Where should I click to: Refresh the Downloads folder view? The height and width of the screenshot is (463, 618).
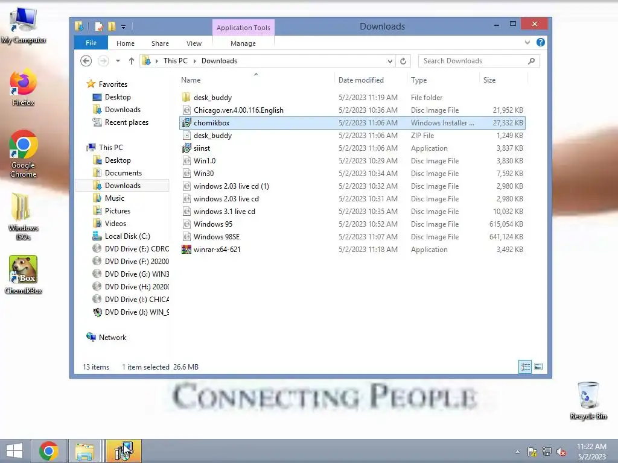(403, 61)
